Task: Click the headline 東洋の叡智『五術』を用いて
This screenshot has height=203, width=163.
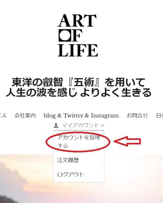Action: pyautogui.click(x=78, y=82)
